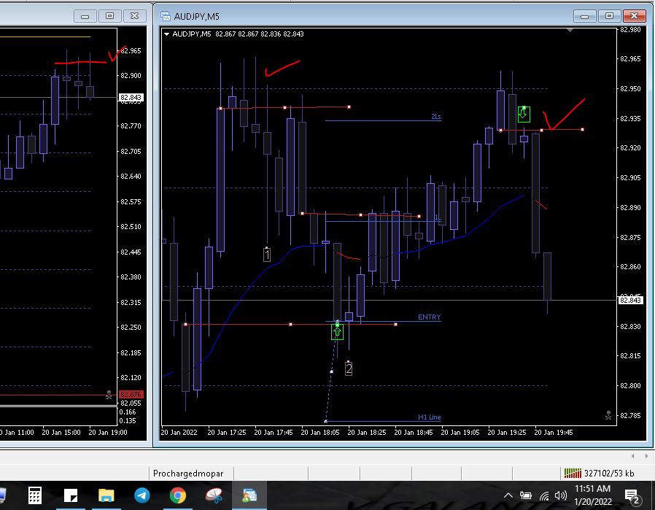The image size is (655, 510).
Task: Click the AUDJPY,M5 chart window title icon
Action: click(166, 16)
